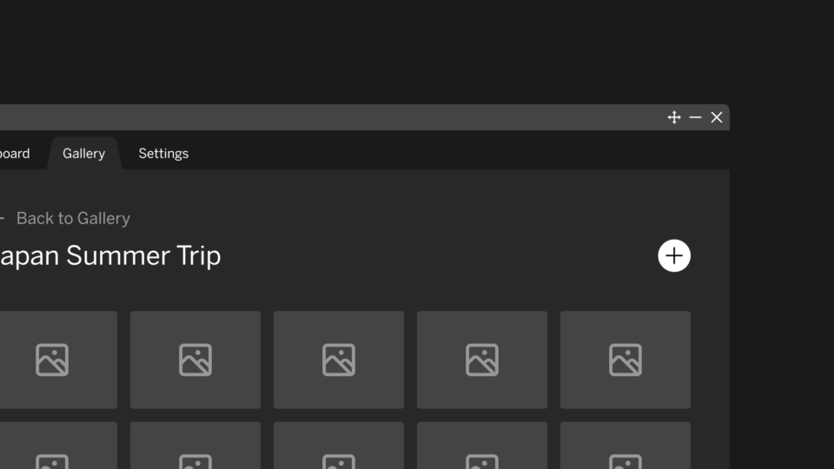Go back via Back to Gallery link
This screenshot has width=834, height=469.
coord(73,219)
